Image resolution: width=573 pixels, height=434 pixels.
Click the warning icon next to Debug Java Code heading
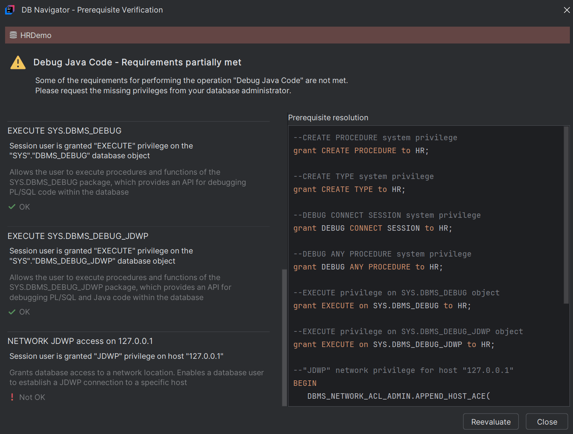click(17, 62)
